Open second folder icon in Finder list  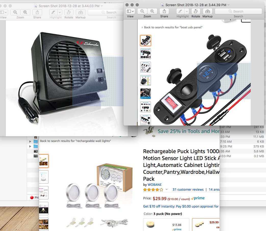(x=36, y=146)
